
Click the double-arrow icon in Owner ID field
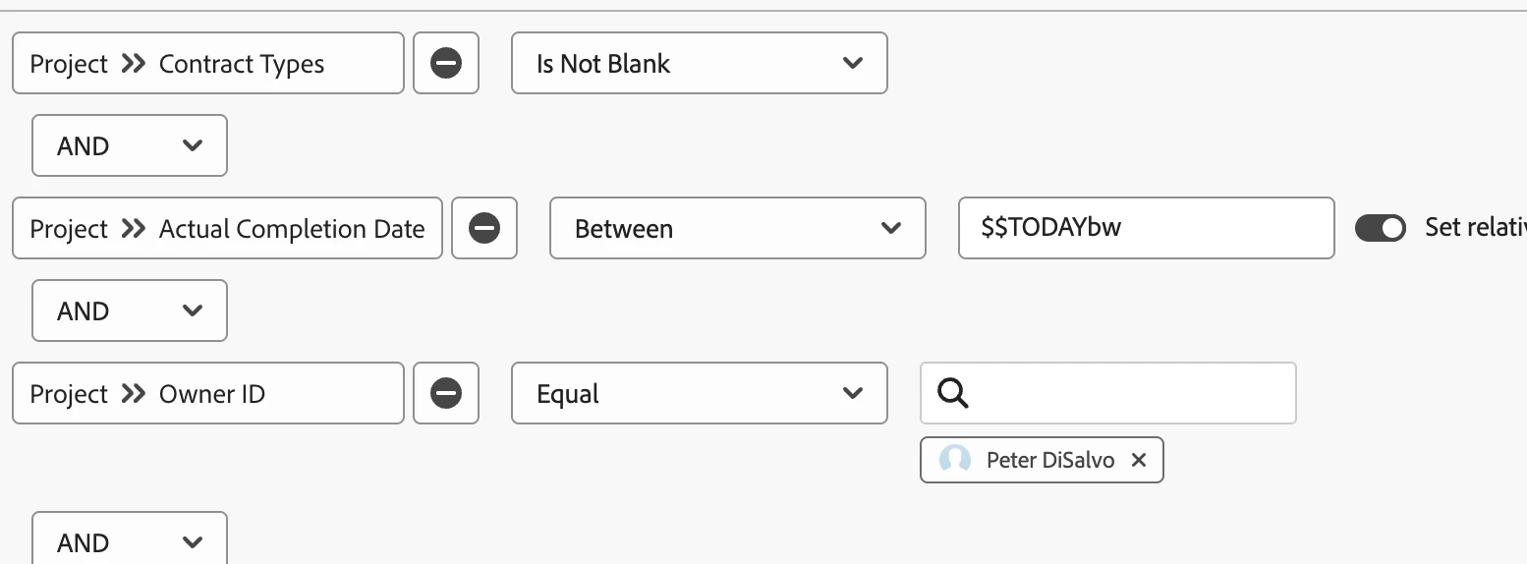point(134,394)
